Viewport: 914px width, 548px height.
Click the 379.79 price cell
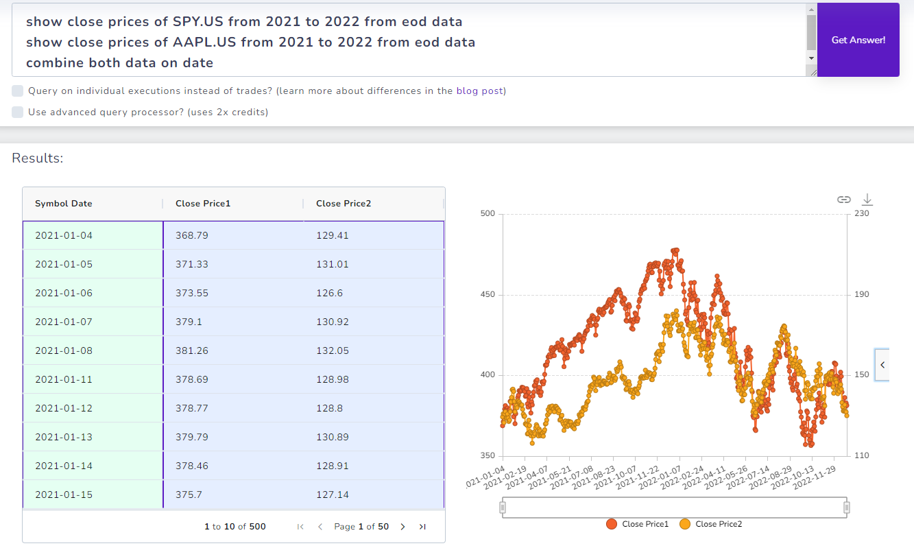click(233, 437)
